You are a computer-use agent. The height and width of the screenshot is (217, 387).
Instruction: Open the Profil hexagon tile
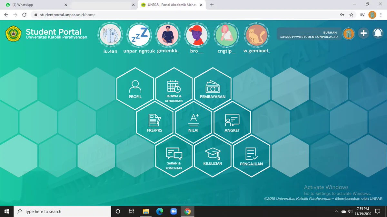point(135,89)
